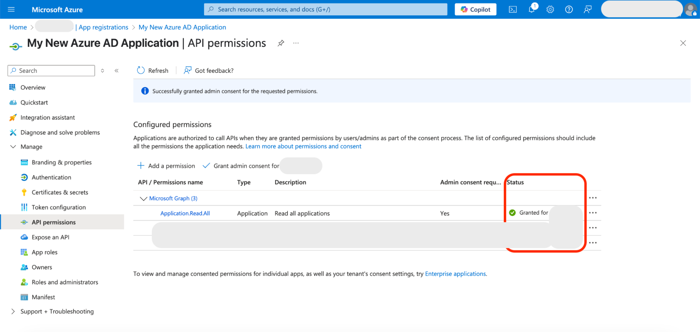
Task: Expand Support + Troubleshooting section
Action: pos(13,311)
